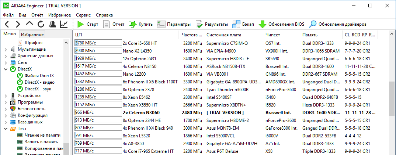Go forward with the right arrow icon
This screenshot has height=155, width=396.
coord(18,24)
